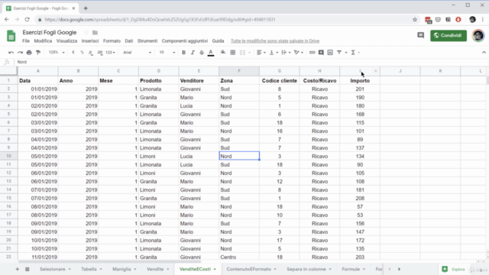Redo the last action
Viewport: 489px width, 275px height.
(x=20, y=53)
